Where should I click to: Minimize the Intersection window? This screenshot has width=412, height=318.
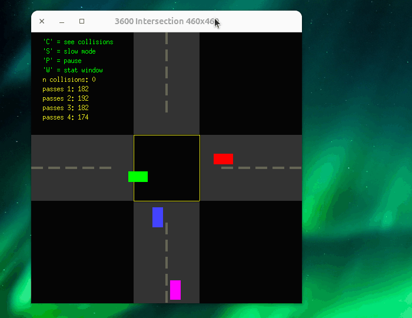pos(62,21)
